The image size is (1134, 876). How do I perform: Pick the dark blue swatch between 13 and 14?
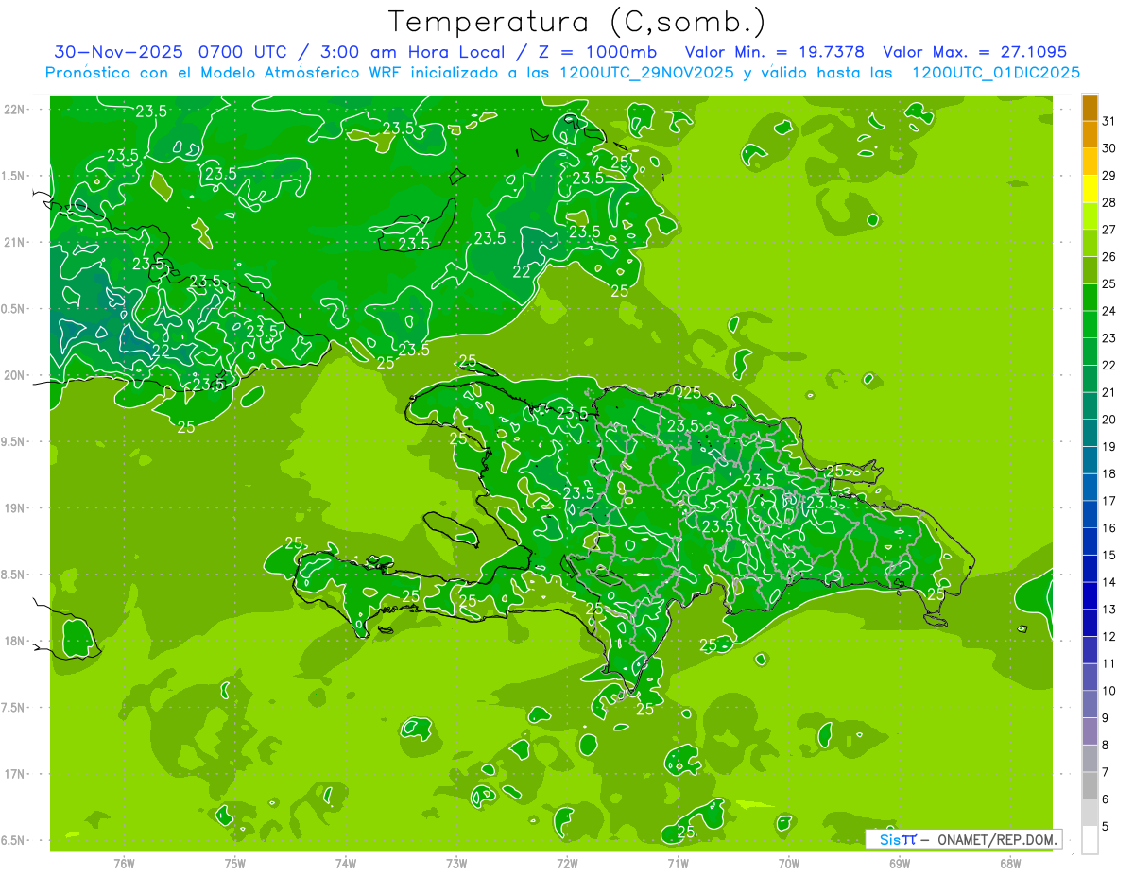[1090, 596]
